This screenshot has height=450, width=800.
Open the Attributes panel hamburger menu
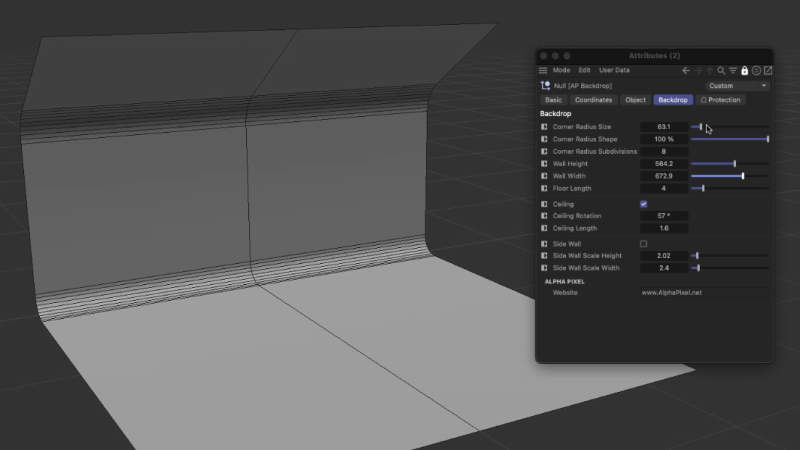point(543,70)
